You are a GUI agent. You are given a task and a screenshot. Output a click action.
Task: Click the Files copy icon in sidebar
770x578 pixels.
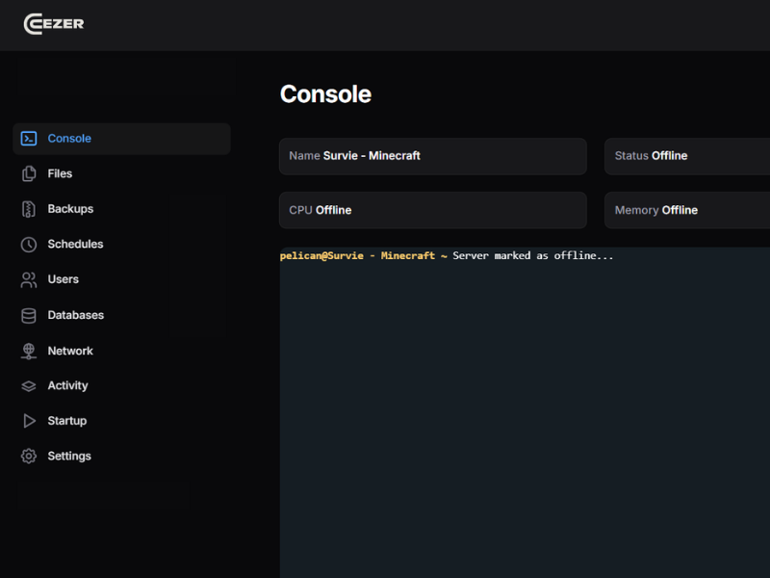coord(30,173)
